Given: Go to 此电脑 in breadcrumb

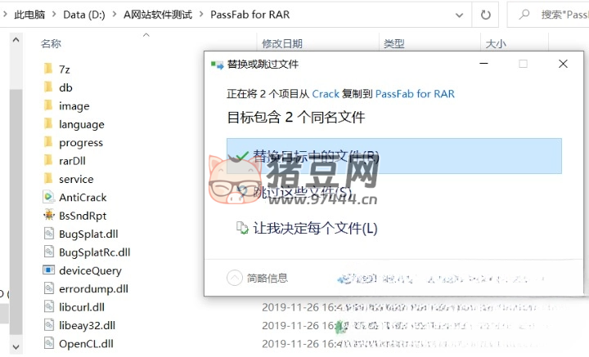Looking at the screenshot, I should [29, 15].
